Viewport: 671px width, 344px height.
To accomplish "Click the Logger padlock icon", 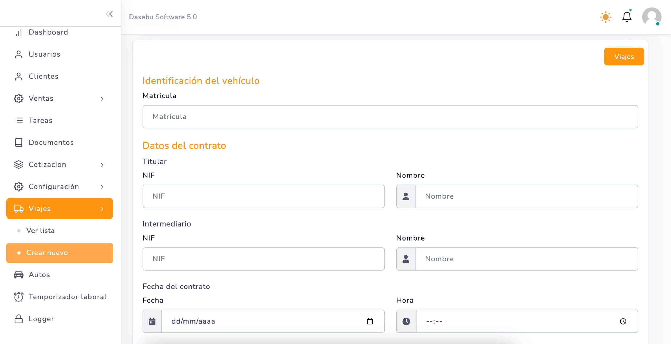I will tap(19, 319).
